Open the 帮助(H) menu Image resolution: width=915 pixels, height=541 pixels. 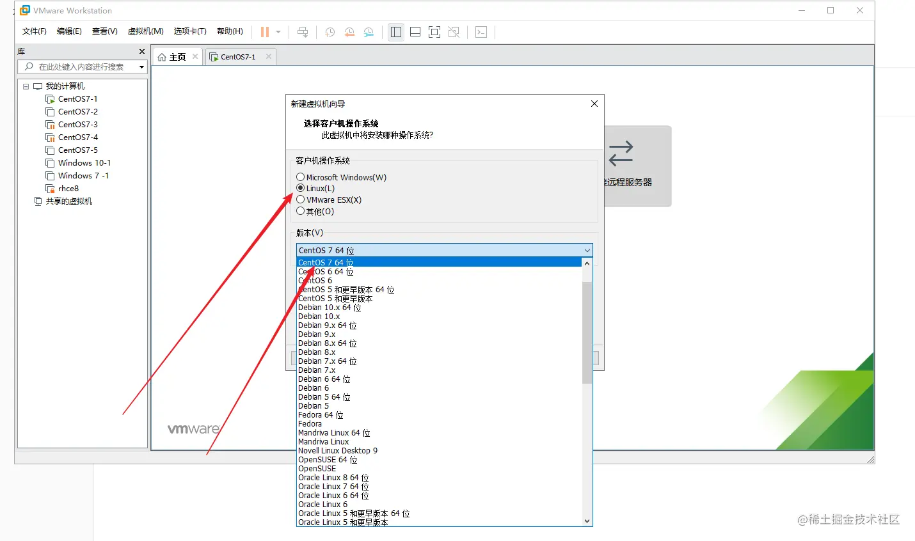[x=230, y=31]
